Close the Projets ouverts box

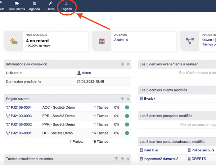pyautogui.click(x=128, y=99)
